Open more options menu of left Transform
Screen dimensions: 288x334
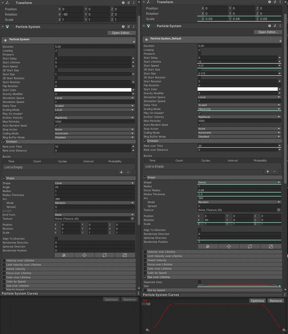tap(134, 3)
